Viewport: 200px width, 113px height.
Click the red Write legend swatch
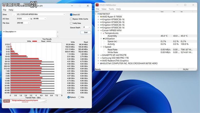tap(35, 41)
